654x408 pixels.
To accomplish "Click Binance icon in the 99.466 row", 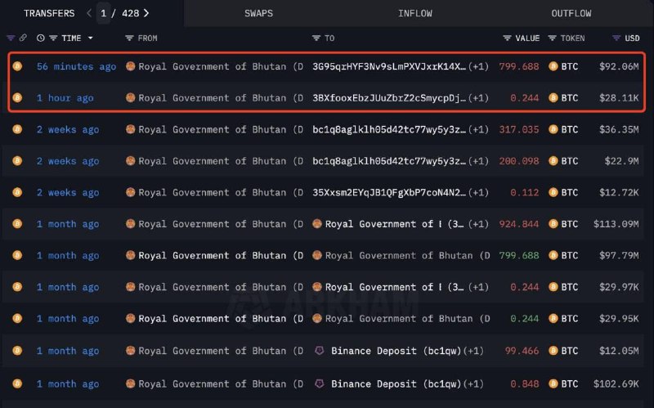I will point(319,351).
